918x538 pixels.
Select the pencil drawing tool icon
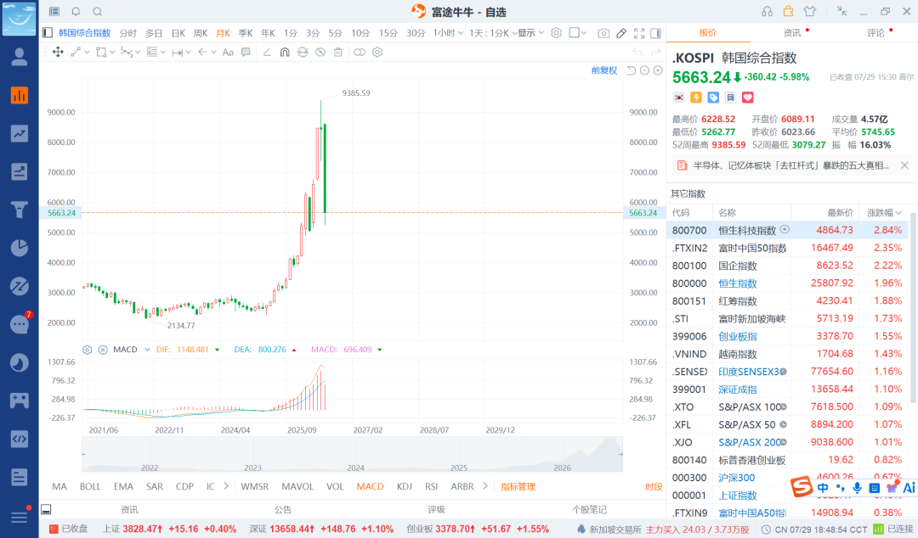click(621, 33)
